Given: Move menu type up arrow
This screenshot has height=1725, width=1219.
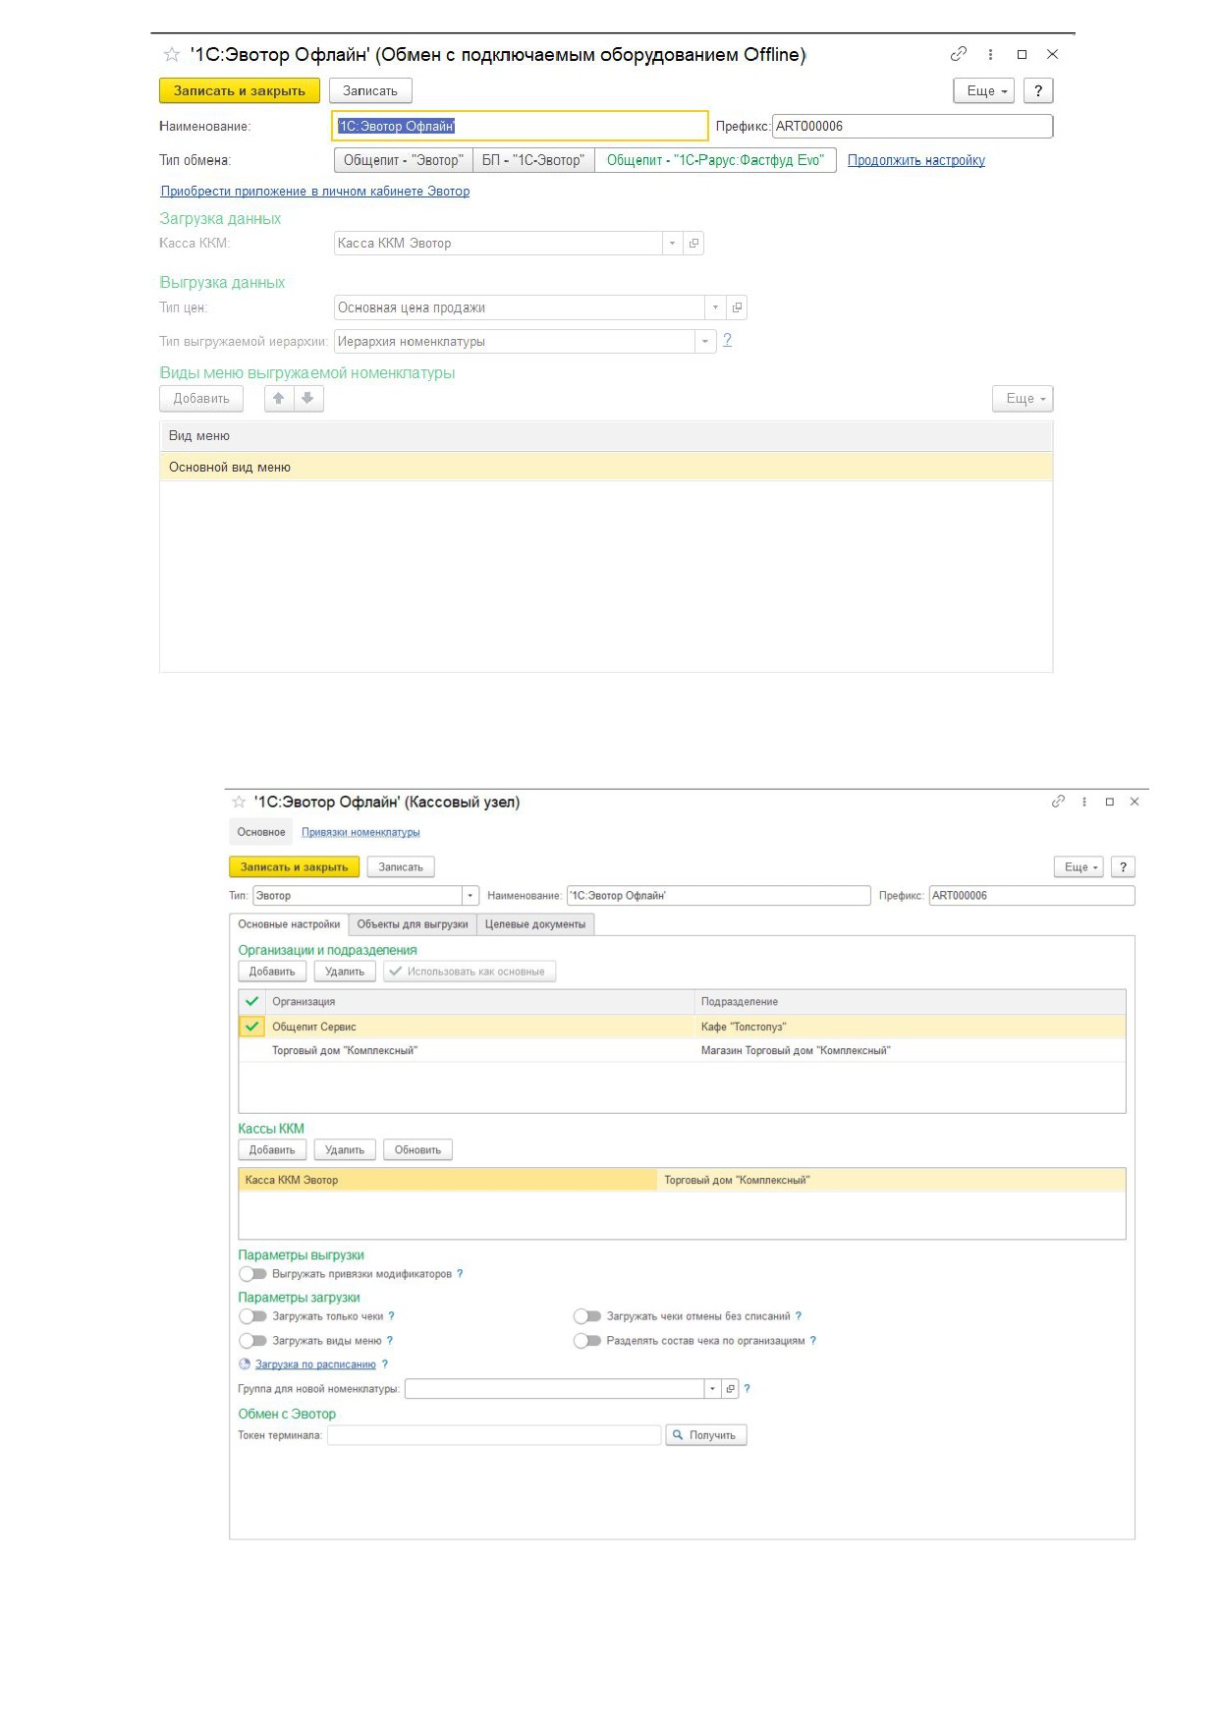Looking at the screenshot, I should coord(279,398).
